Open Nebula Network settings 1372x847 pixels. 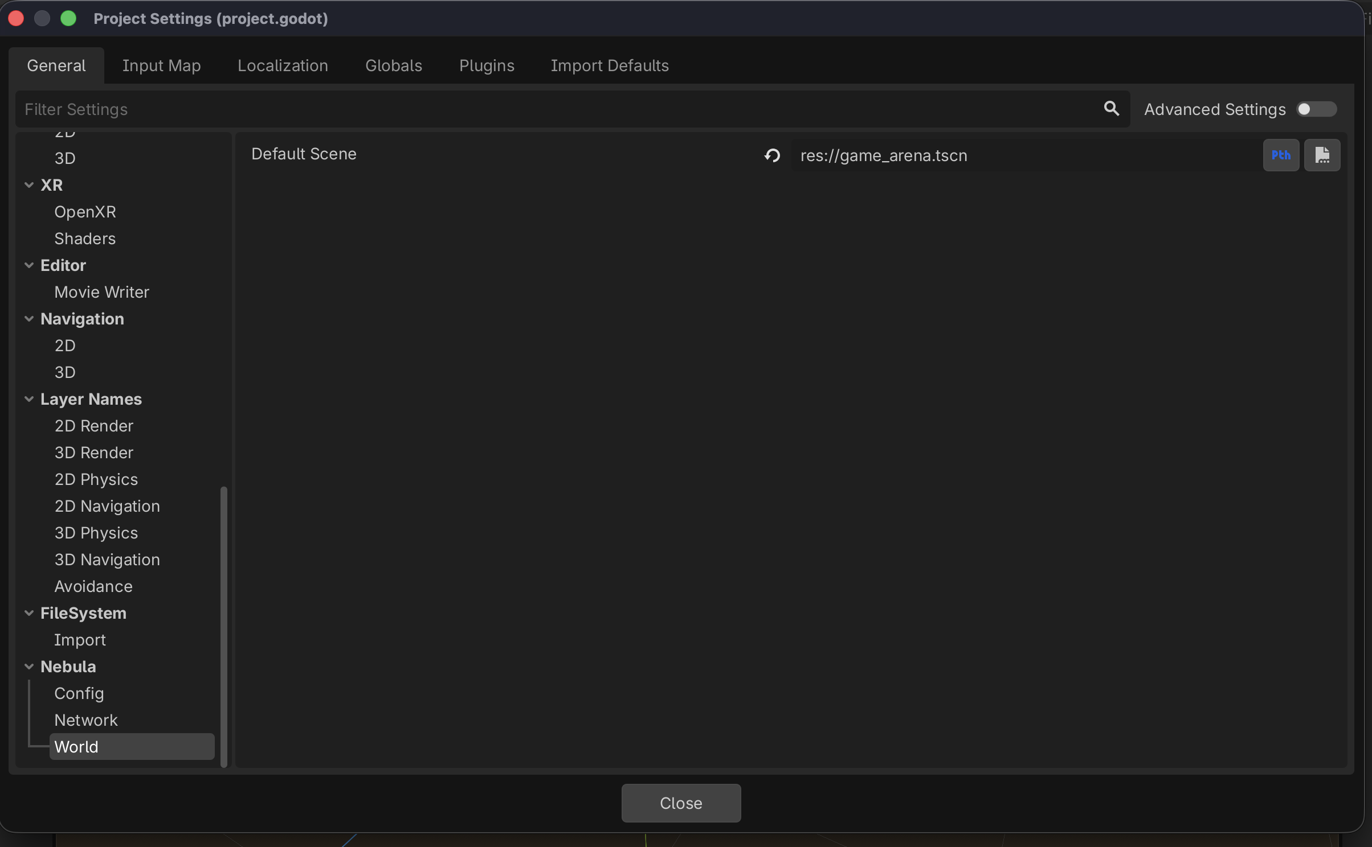[x=85, y=720]
